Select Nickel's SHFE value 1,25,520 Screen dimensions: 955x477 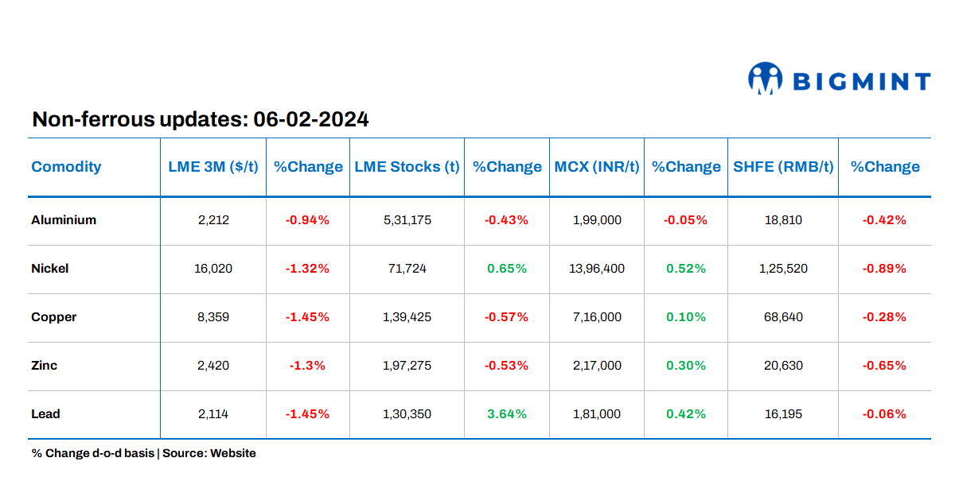(x=783, y=269)
